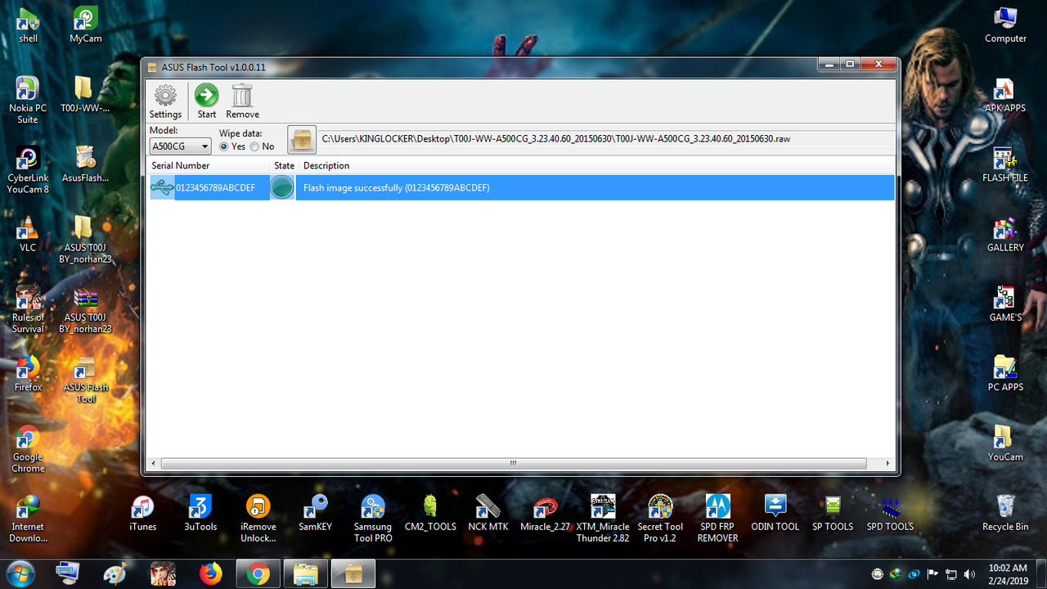Open GAME'S desktop shortcut
The image size is (1047, 589).
1005,303
